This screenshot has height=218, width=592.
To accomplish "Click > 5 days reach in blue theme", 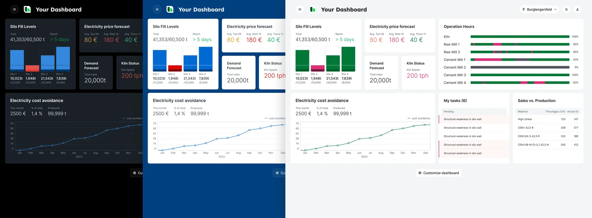I will 202,40.
